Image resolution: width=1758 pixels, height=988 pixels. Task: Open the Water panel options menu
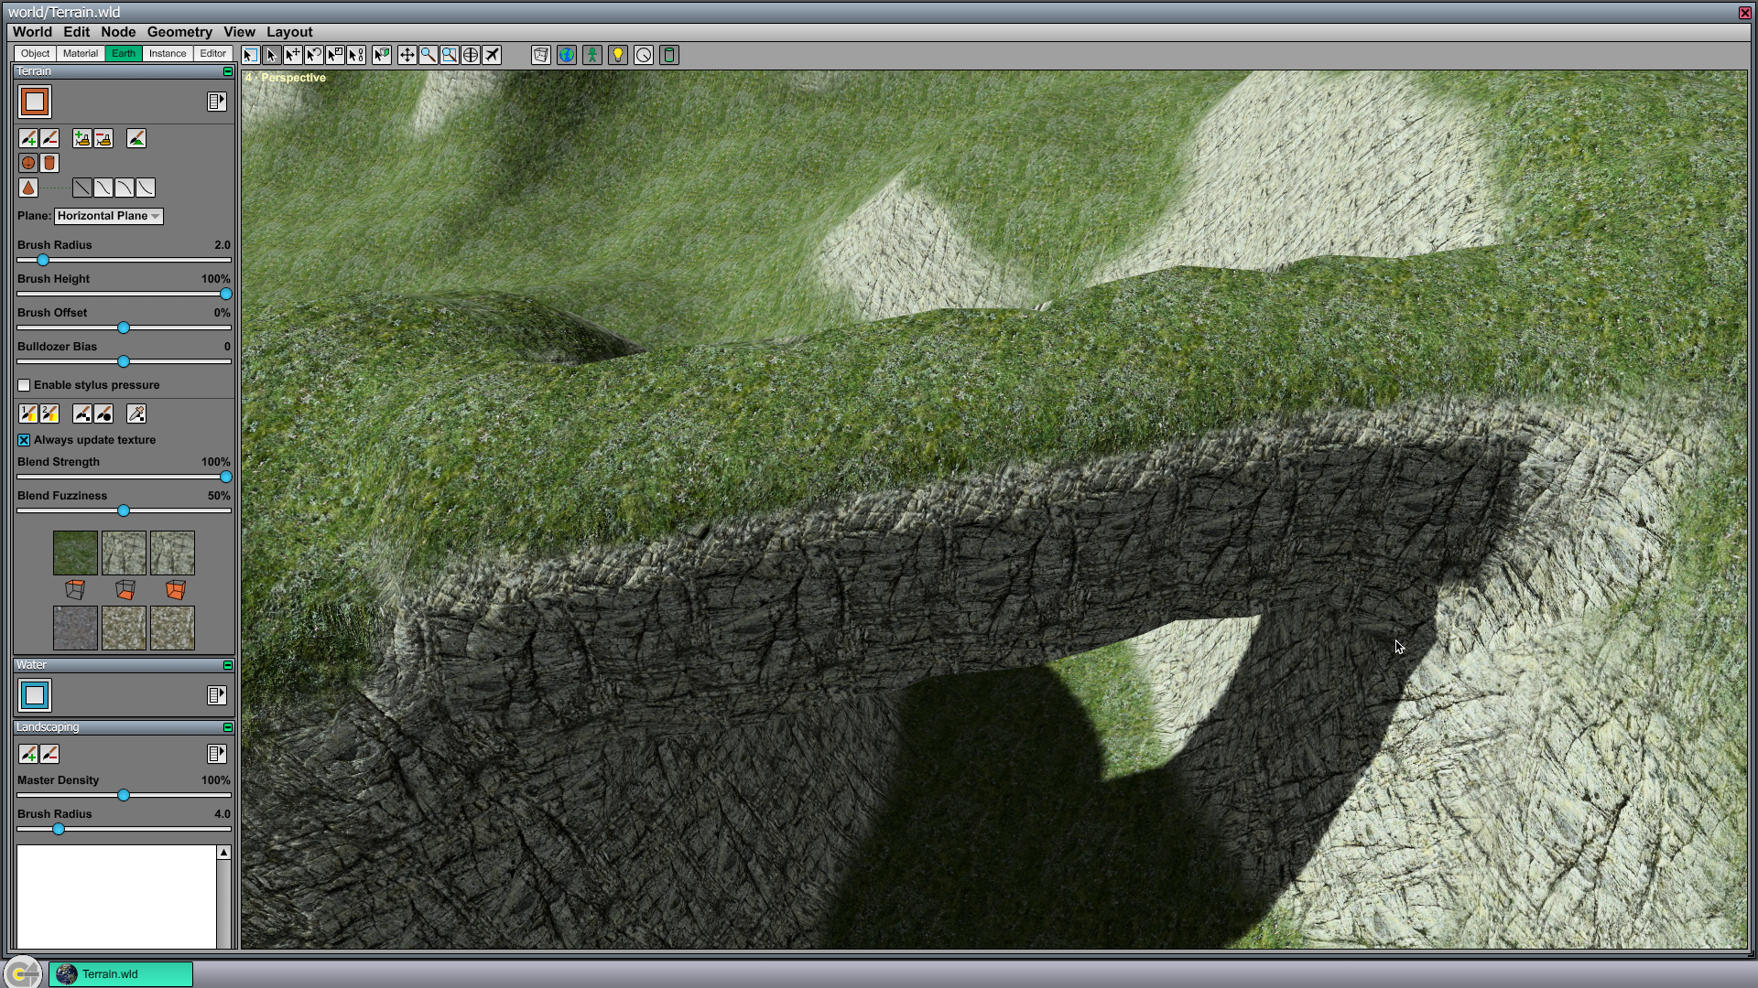click(x=216, y=695)
